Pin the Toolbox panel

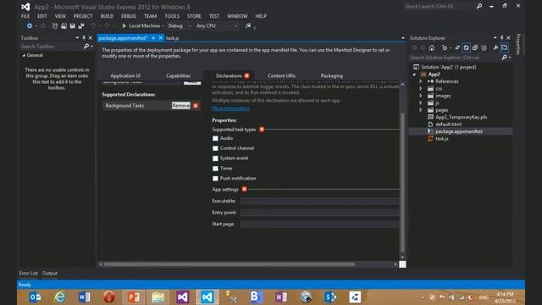tap(84, 37)
